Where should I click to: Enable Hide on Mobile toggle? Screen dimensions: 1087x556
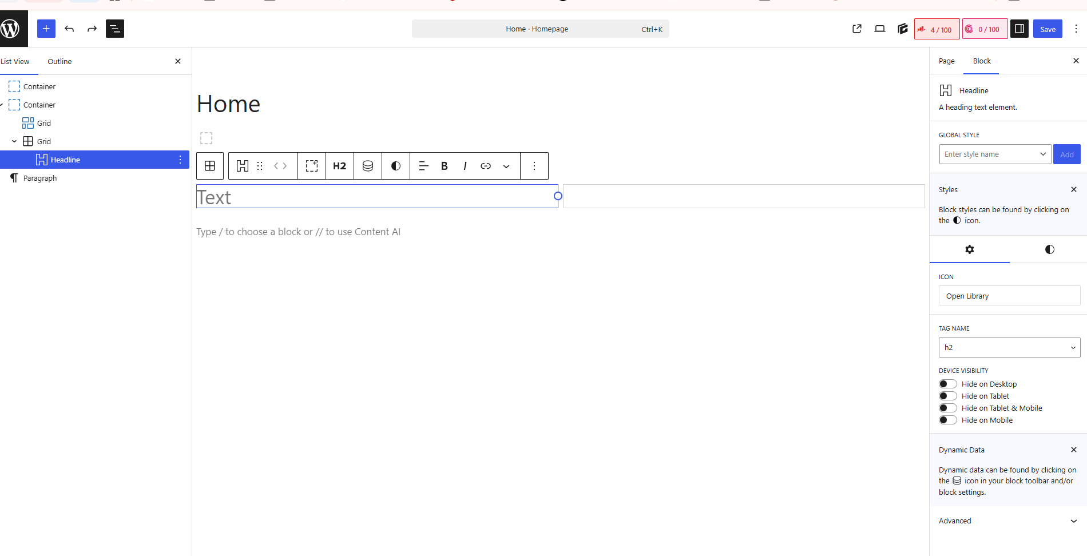point(948,420)
